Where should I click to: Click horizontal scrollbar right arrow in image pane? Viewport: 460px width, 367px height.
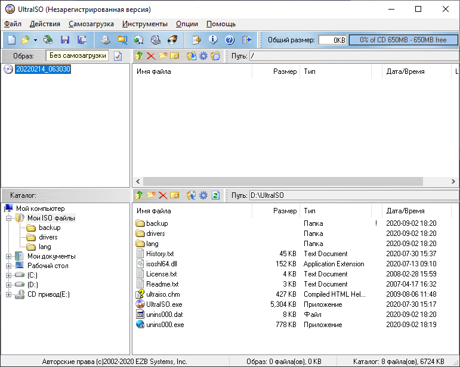[453, 181]
